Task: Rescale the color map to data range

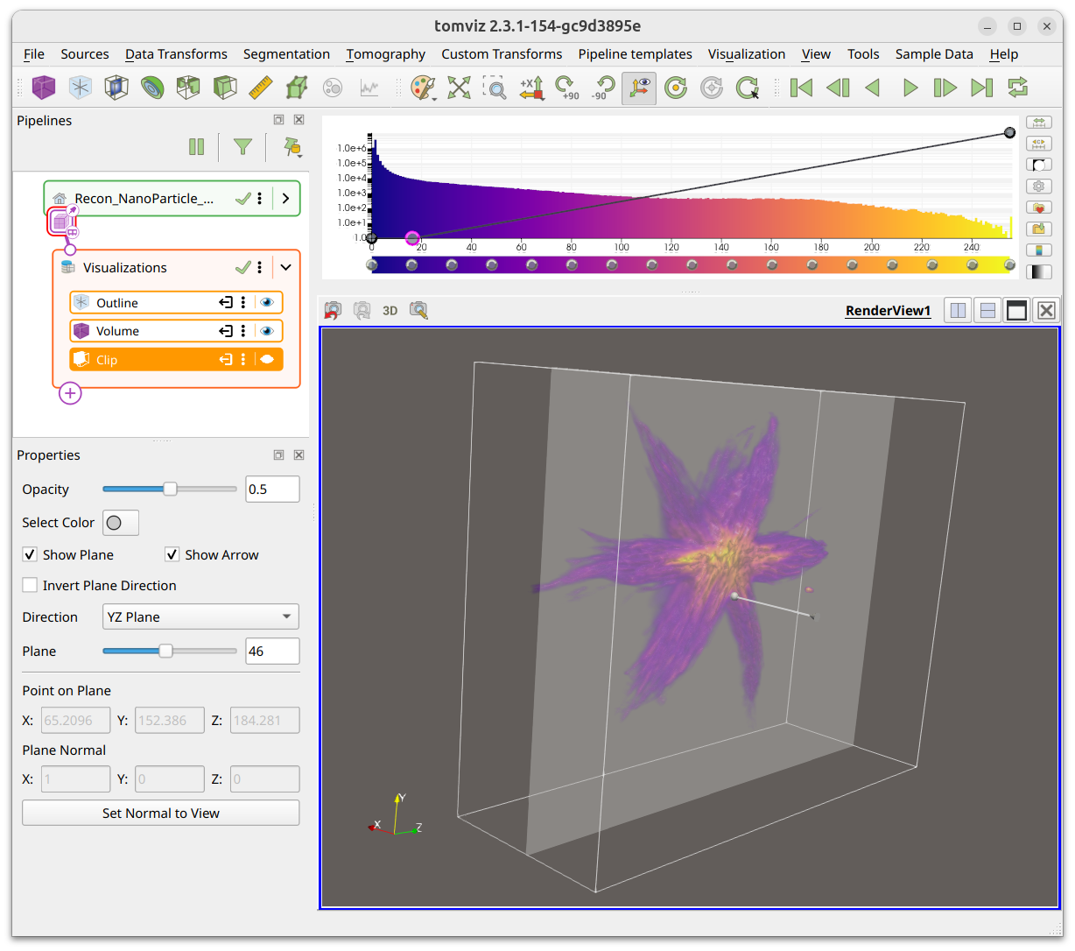Action: pos(1038,122)
